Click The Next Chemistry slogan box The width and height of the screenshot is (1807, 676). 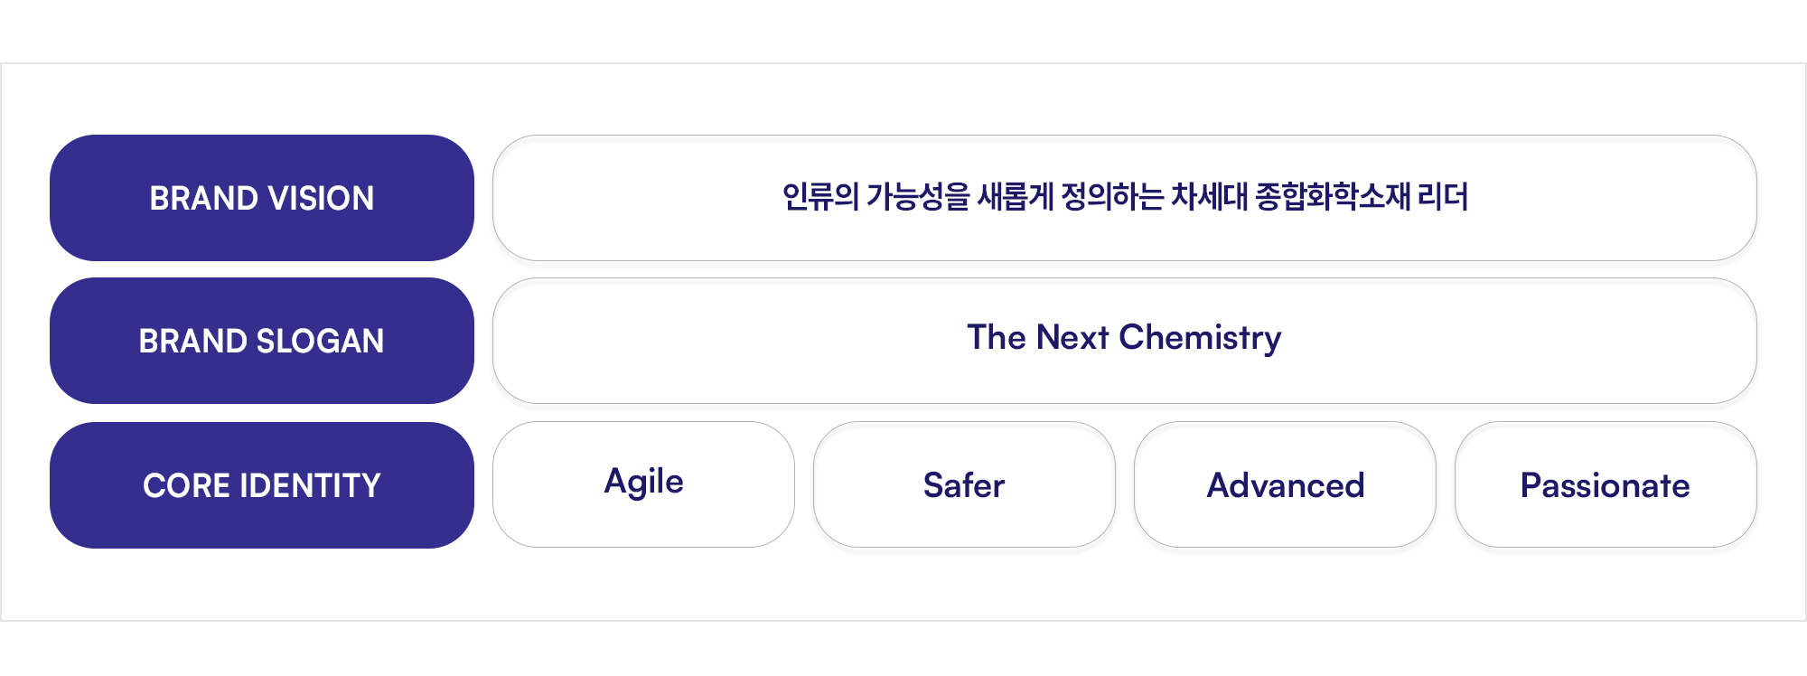[x=1125, y=341]
